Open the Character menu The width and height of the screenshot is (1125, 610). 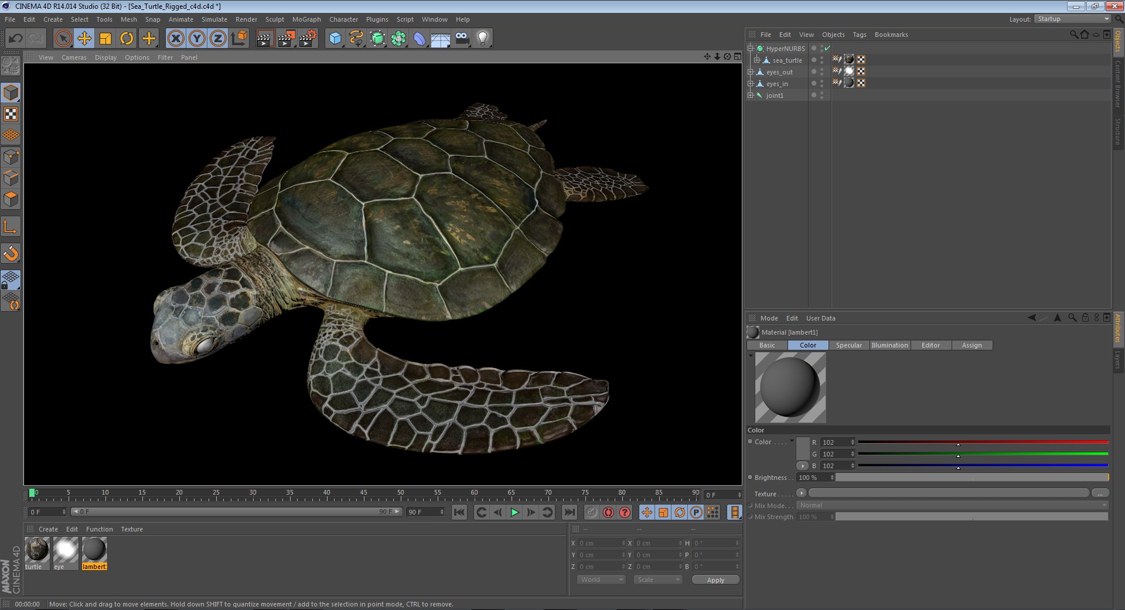(x=343, y=19)
